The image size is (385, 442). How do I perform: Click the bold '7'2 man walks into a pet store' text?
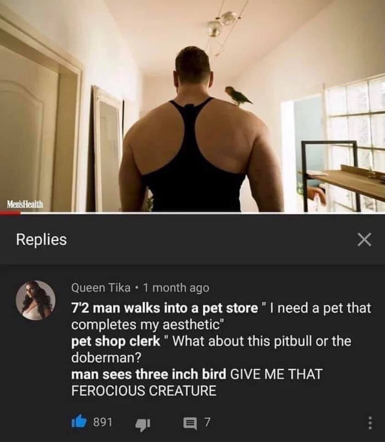165,308
